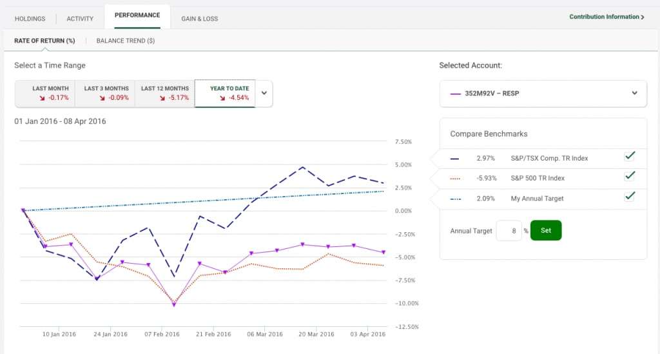Image resolution: width=660 pixels, height=354 pixels.
Task: Open the Gain & Loss tab
Action: click(200, 19)
